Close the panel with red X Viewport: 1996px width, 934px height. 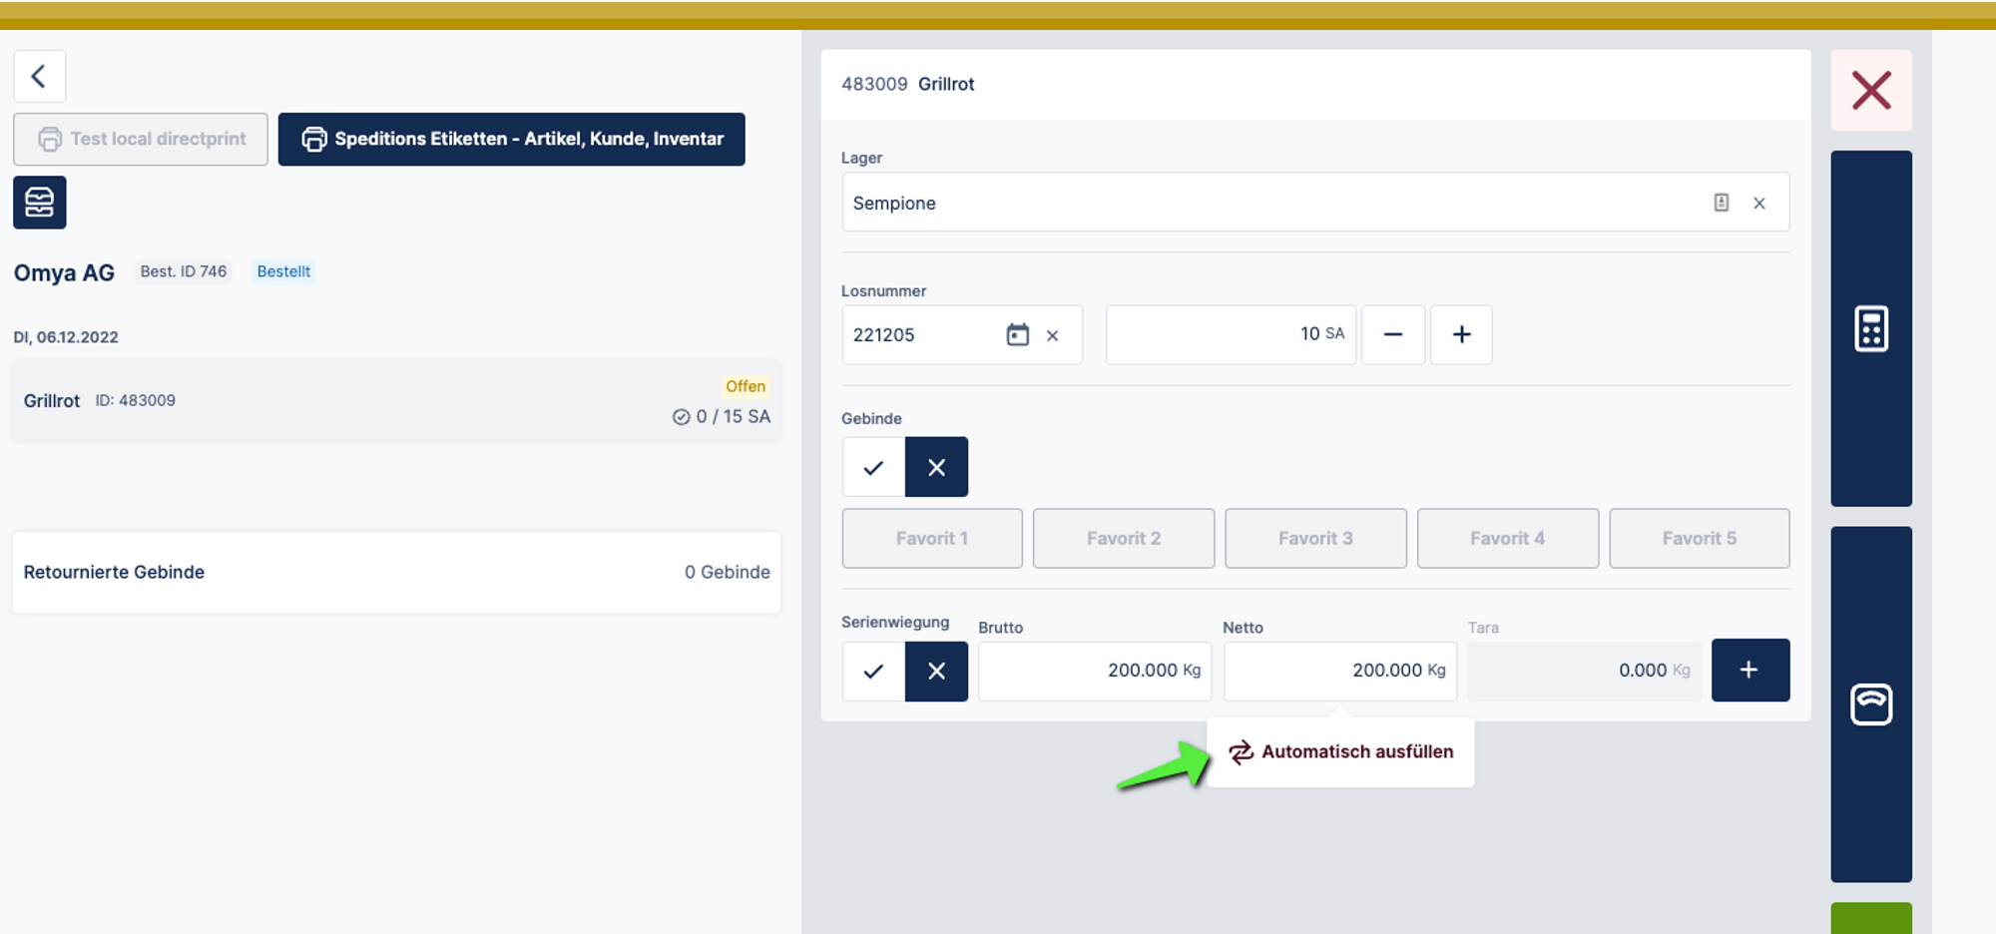pos(1870,91)
